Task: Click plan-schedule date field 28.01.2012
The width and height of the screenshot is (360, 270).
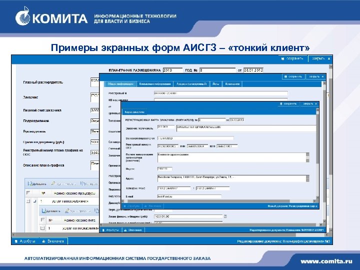Action: tap(253, 70)
